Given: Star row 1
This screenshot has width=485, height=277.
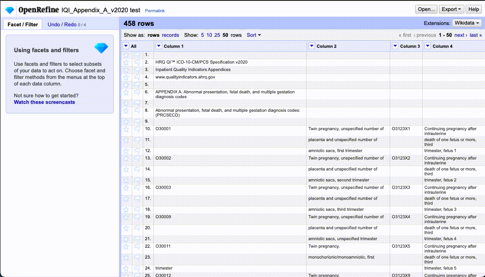Looking at the screenshot, I should click(126, 55).
